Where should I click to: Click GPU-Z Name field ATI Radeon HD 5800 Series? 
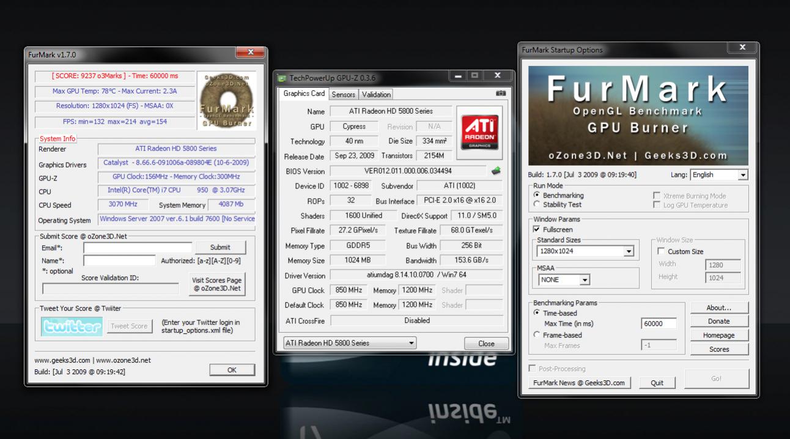point(391,111)
